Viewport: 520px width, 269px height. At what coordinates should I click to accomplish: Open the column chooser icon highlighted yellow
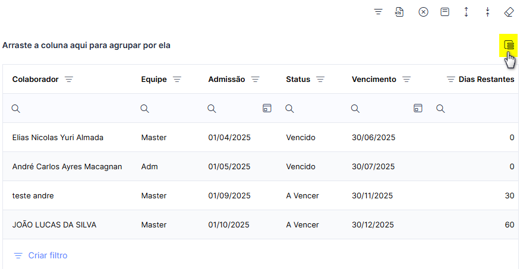coord(509,45)
